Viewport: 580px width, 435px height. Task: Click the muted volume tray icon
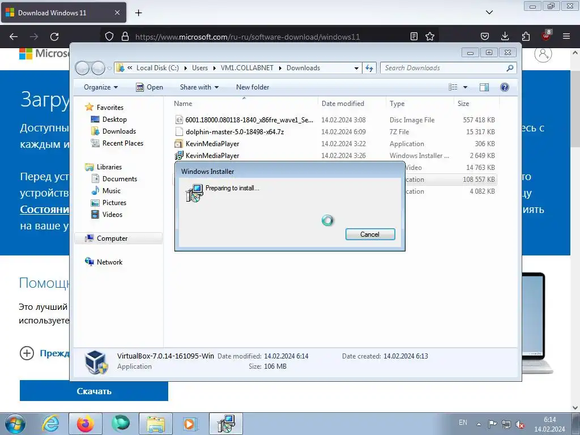[520, 424]
